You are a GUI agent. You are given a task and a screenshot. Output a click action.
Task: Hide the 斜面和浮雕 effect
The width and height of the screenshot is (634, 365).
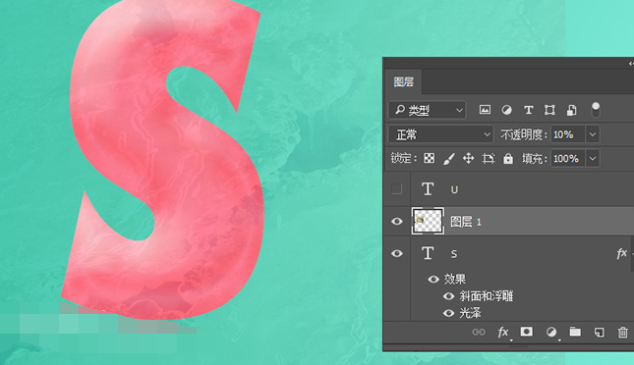click(x=448, y=296)
